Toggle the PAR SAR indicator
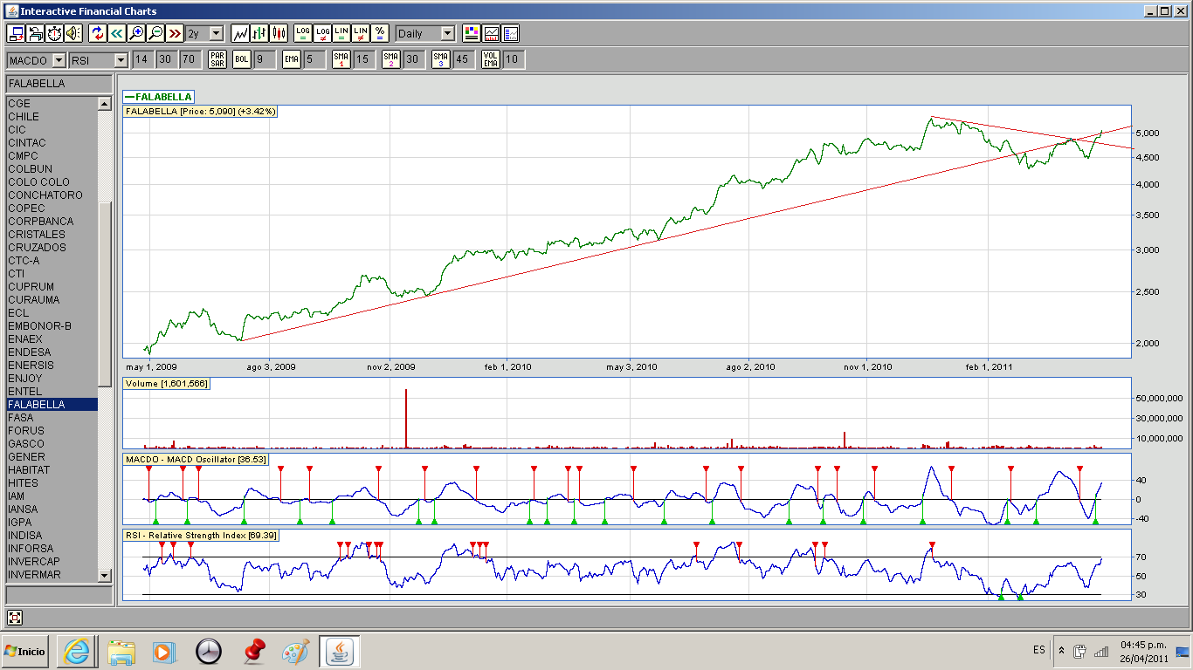The image size is (1193, 670). click(x=217, y=59)
